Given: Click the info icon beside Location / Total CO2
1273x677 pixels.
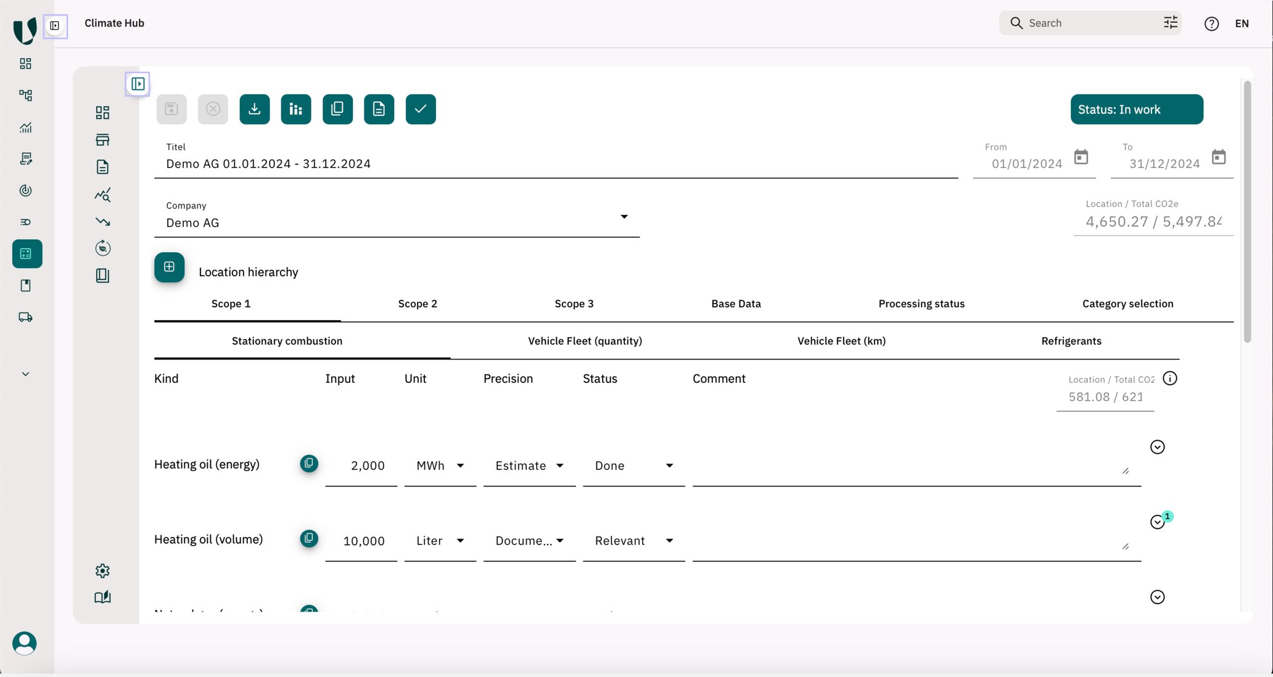Looking at the screenshot, I should coord(1170,379).
